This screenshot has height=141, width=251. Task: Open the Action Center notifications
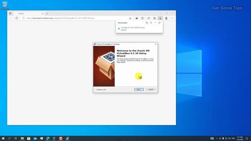(247, 138)
